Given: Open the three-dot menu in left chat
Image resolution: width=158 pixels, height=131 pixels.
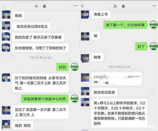Looking at the screenshot, I should pyautogui.click(x=76, y=6).
